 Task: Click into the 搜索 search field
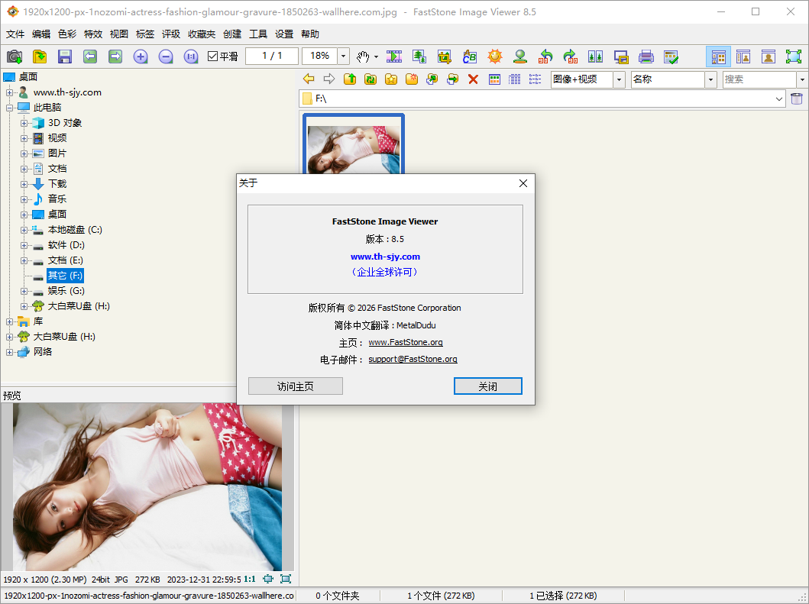[x=759, y=79]
